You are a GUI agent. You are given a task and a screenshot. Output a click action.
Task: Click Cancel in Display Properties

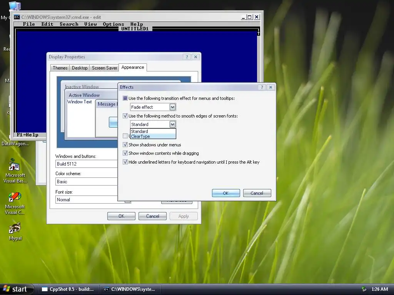tap(152, 216)
